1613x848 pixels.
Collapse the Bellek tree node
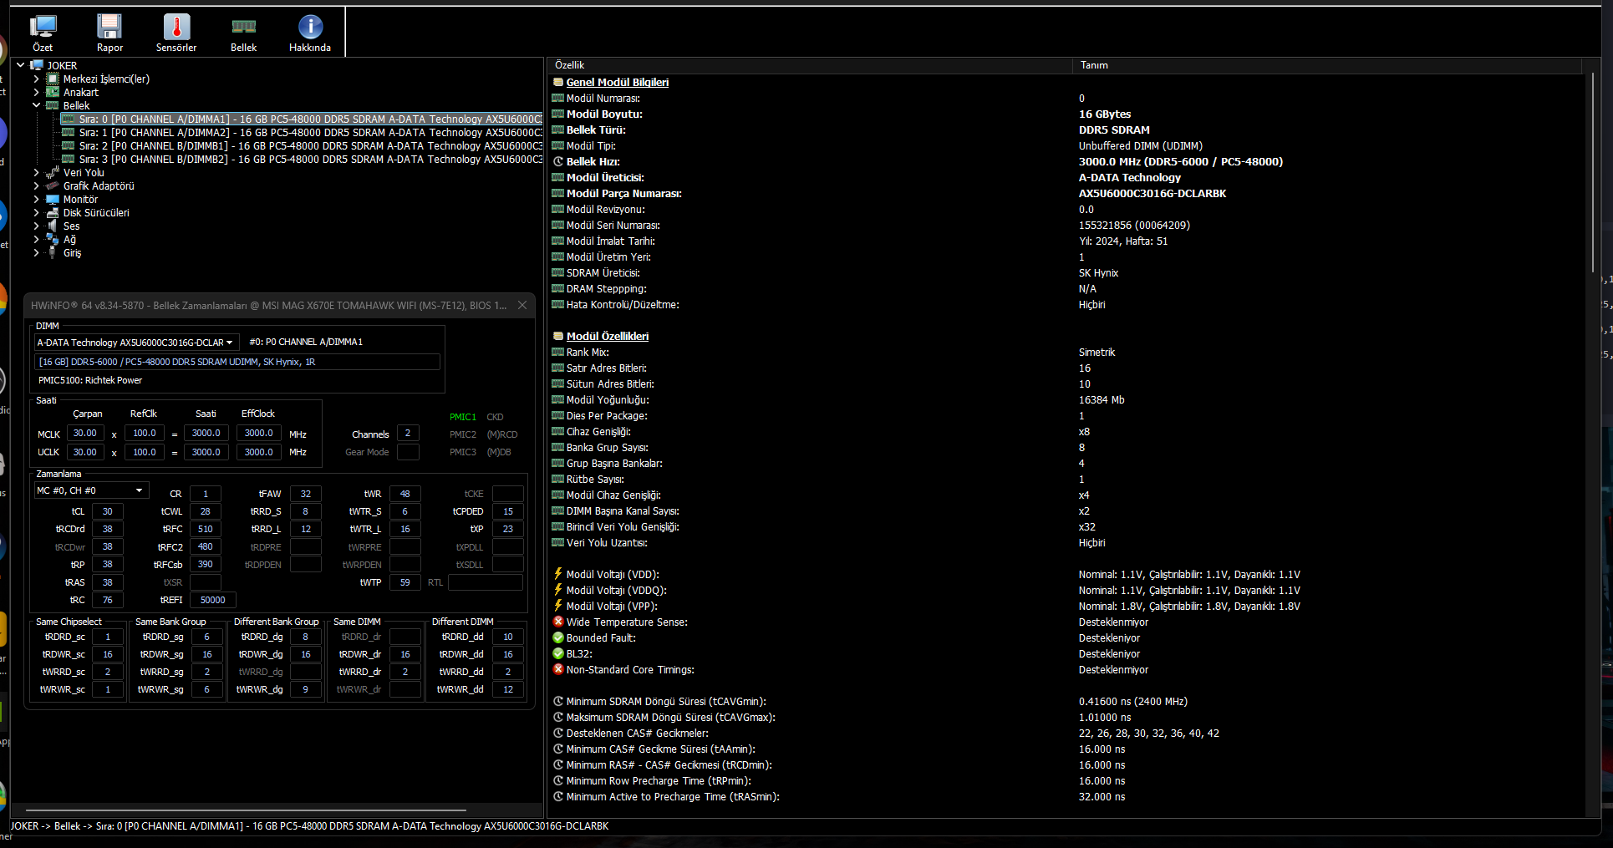tap(37, 105)
